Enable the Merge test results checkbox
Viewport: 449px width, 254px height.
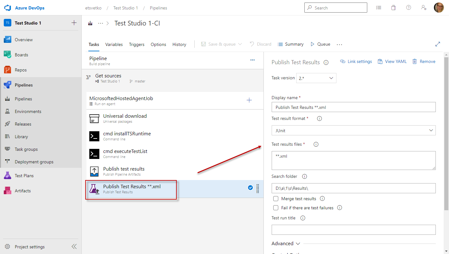tap(276, 199)
